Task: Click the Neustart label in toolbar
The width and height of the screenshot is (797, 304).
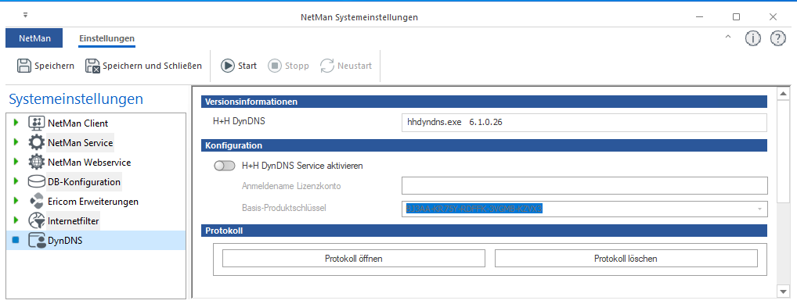Action: click(x=355, y=66)
